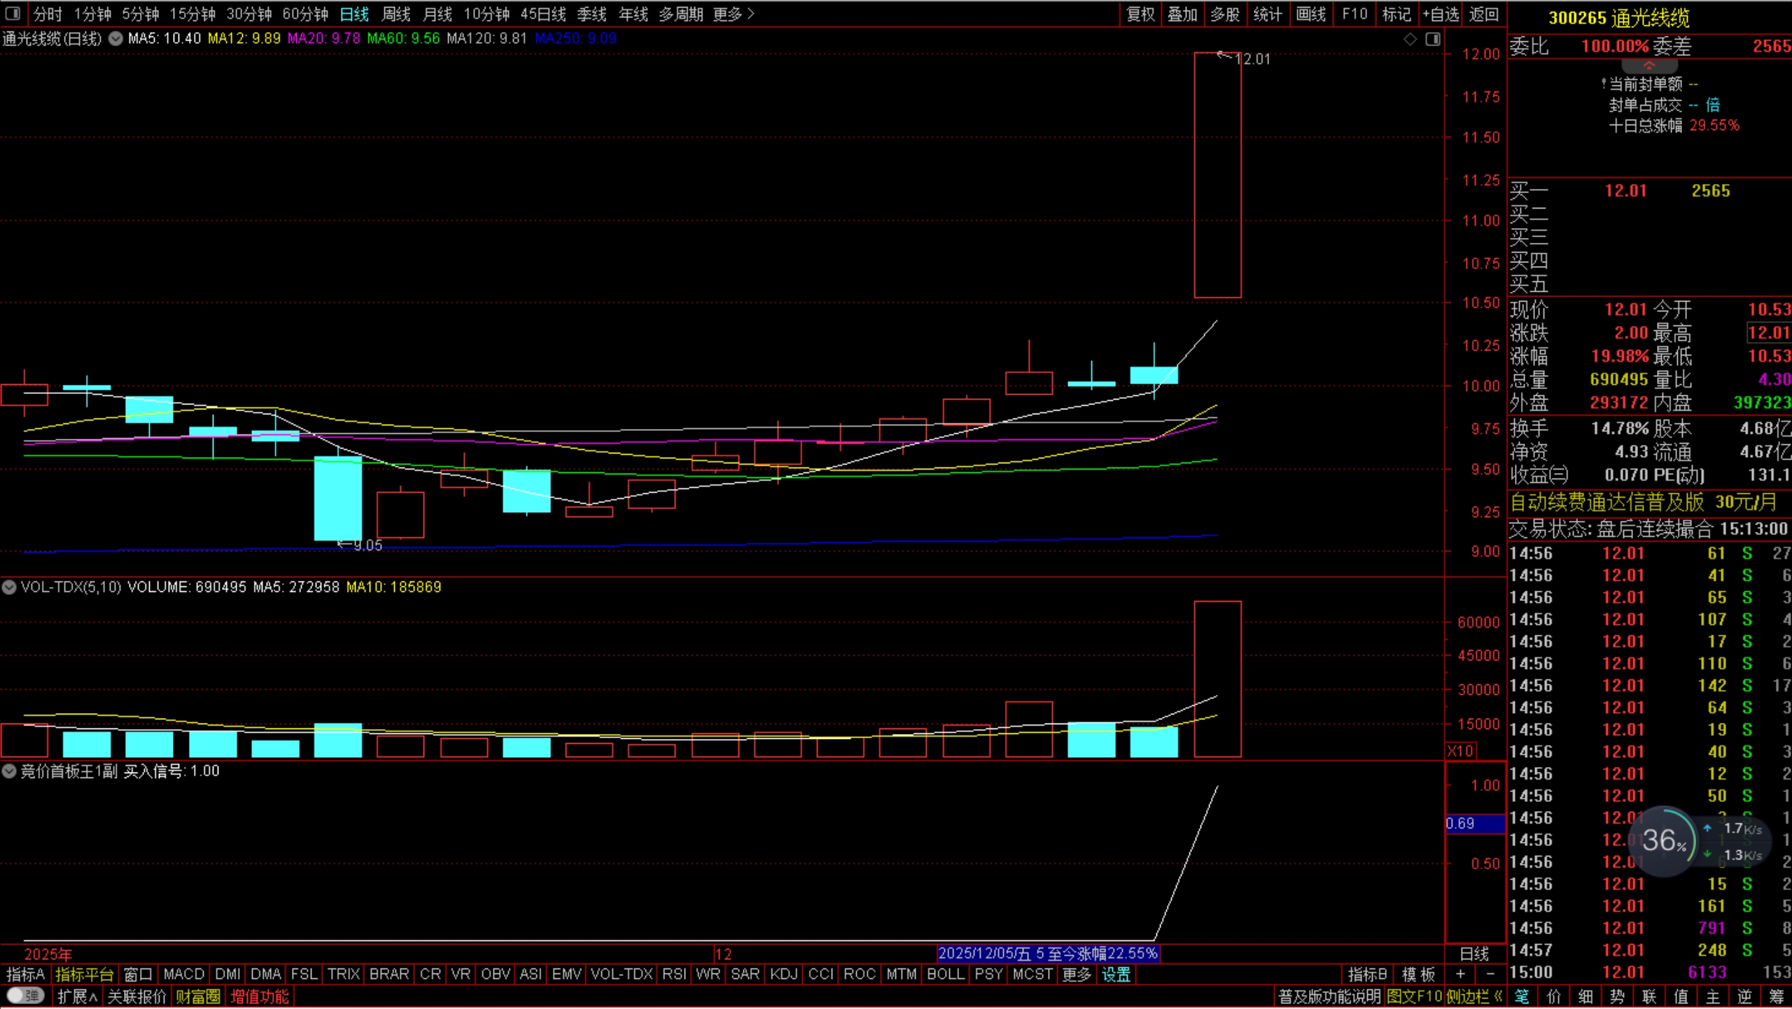Click the red up-arrow collapse handle under 委比

(x=1648, y=65)
